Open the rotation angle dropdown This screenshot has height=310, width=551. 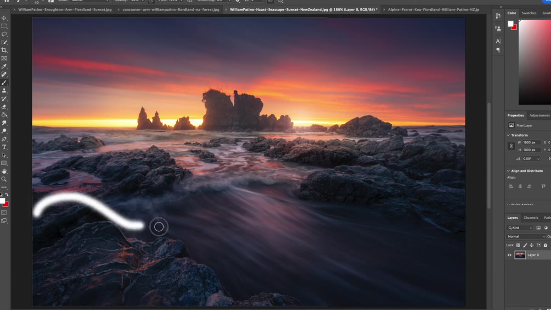pyautogui.click(x=538, y=159)
